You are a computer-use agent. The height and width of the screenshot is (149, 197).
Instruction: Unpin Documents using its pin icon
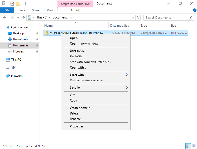(37, 45)
